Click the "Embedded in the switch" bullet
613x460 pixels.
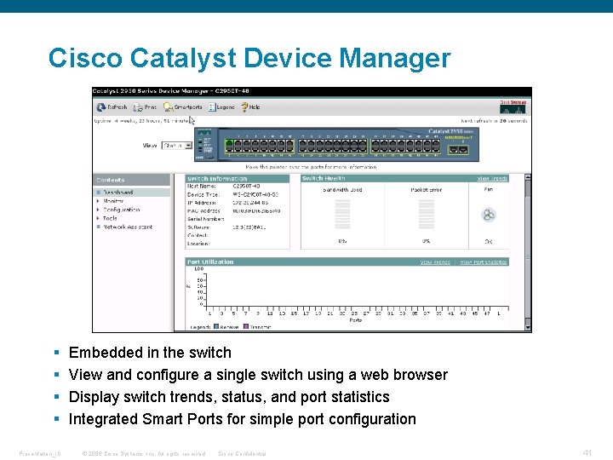pyautogui.click(x=150, y=353)
